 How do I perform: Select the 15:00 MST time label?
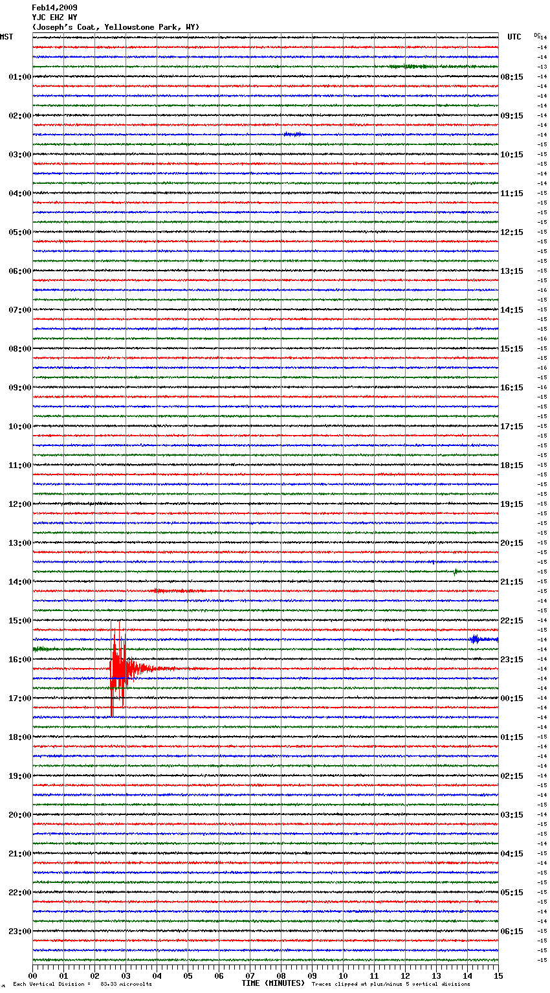pos(19,621)
